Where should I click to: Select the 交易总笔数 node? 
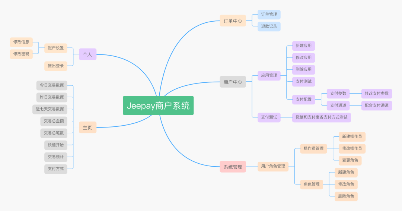pos(54,133)
